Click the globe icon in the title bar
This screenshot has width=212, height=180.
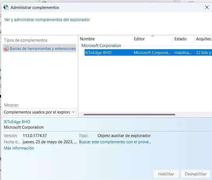[6, 7]
